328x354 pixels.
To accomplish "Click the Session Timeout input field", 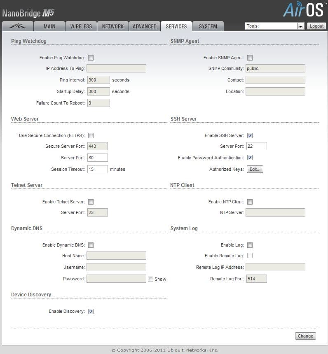I will coord(98,169).
